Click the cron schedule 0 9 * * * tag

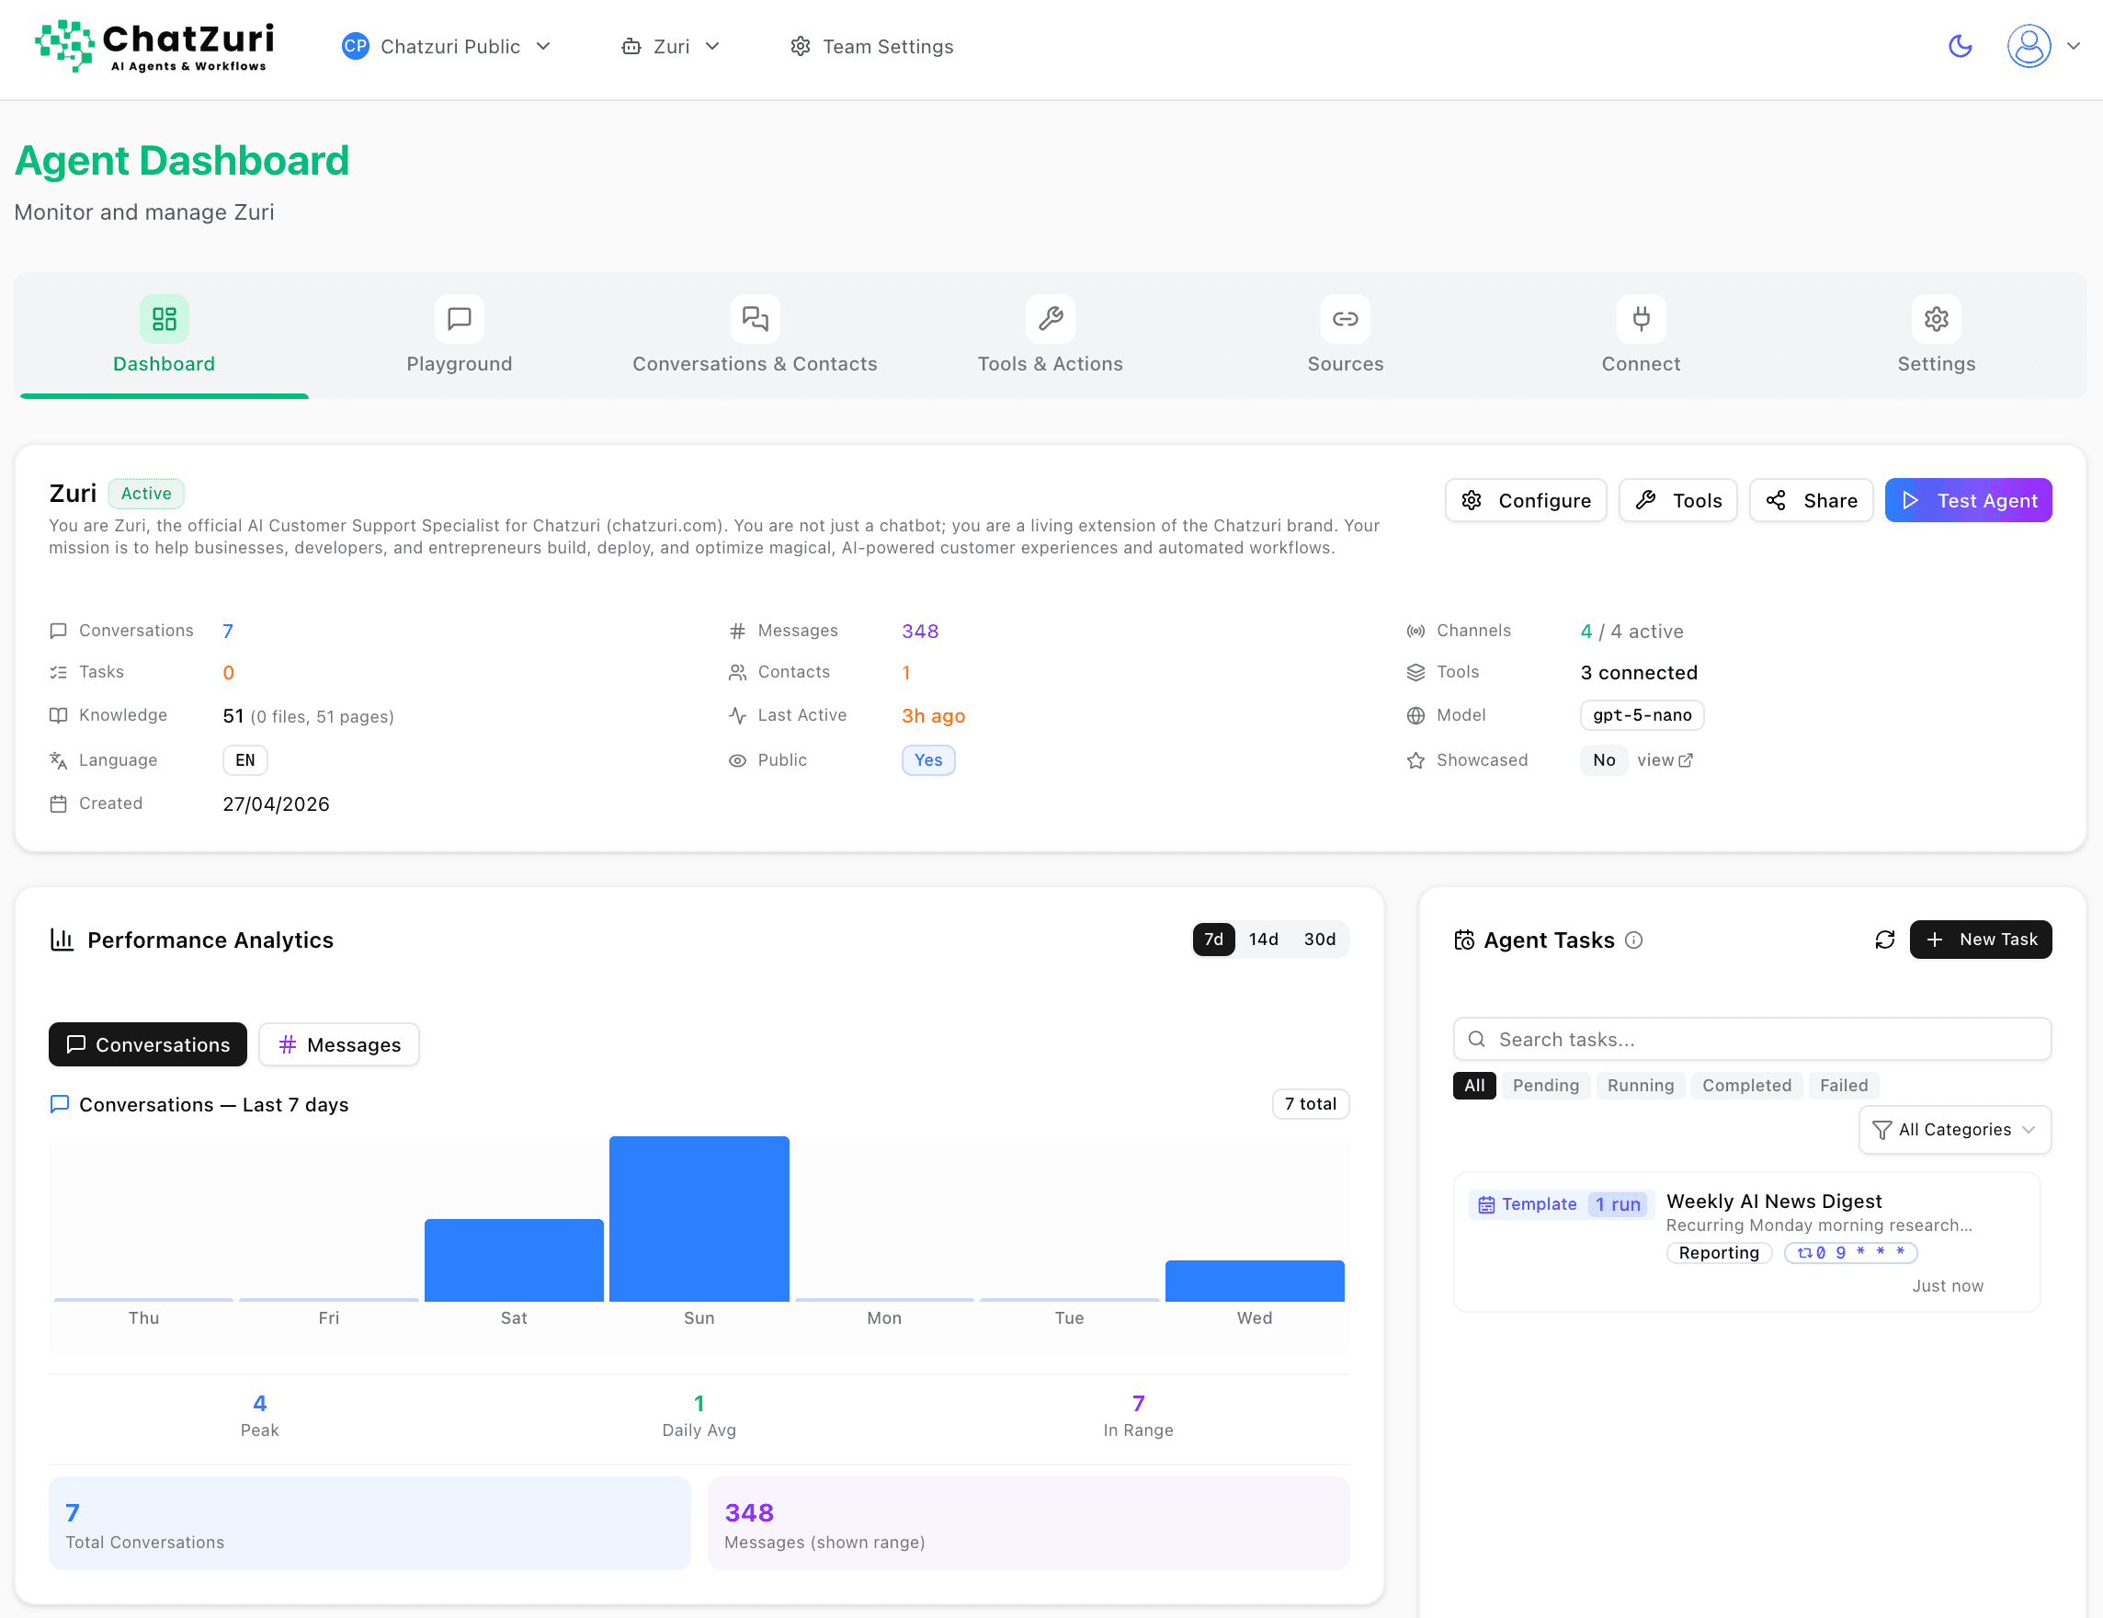click(x=1849, y=1252)
